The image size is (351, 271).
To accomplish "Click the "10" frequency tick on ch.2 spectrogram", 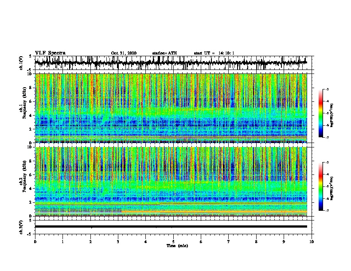I will tap(30, 147).
